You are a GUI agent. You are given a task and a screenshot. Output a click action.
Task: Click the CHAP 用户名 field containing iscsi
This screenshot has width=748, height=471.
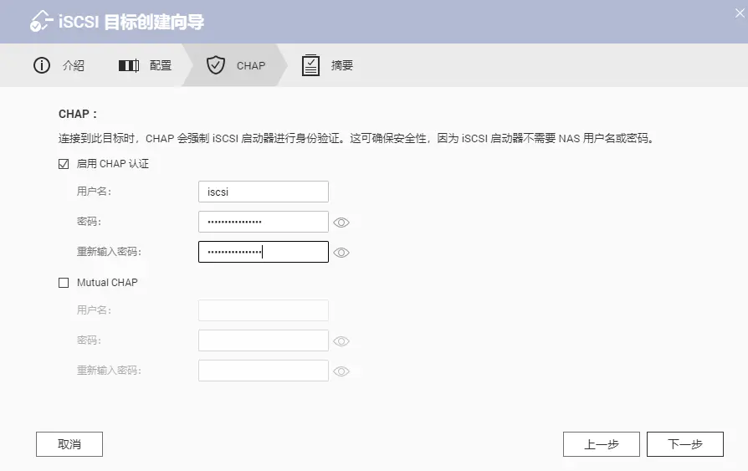(x=263, y=192)
